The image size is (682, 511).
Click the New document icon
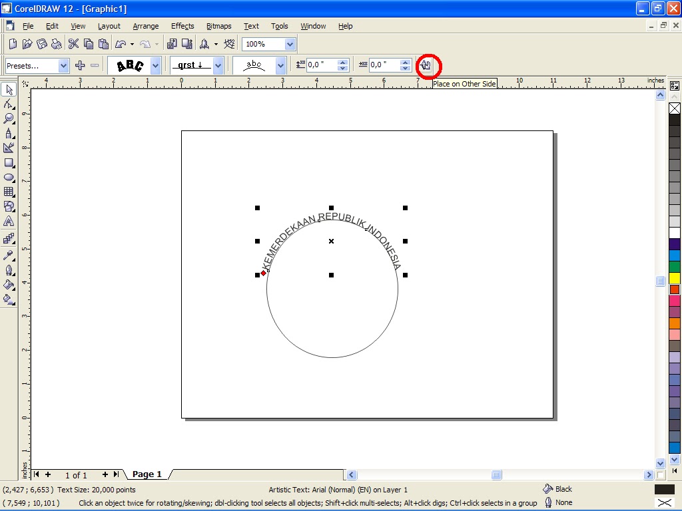point(13,44)
